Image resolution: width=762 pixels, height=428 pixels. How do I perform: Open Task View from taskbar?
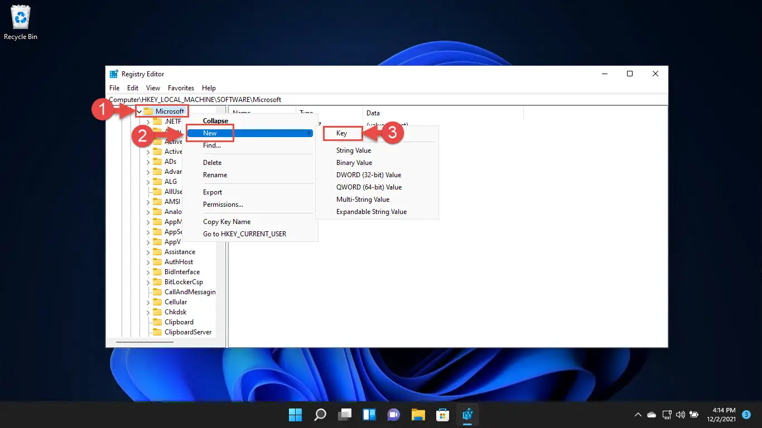pyautogui.click(x=345, y=415)
